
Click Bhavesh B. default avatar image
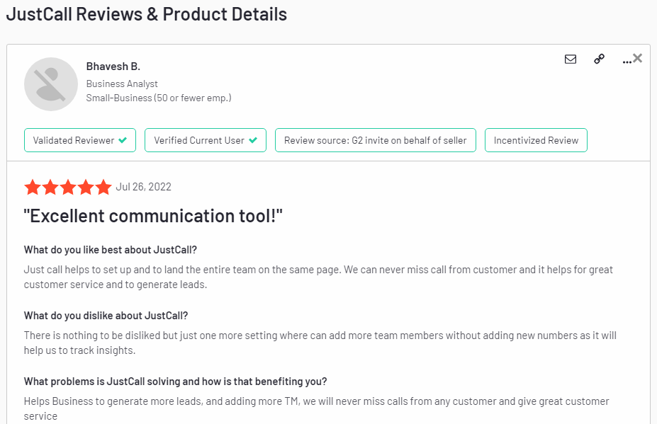coord(51,84)
